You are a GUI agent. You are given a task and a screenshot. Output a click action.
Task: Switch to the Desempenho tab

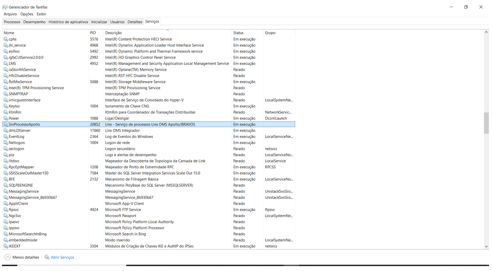(x=34, y=22)
